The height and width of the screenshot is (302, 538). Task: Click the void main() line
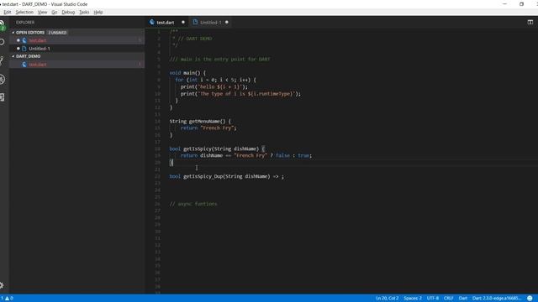(187, 73)
